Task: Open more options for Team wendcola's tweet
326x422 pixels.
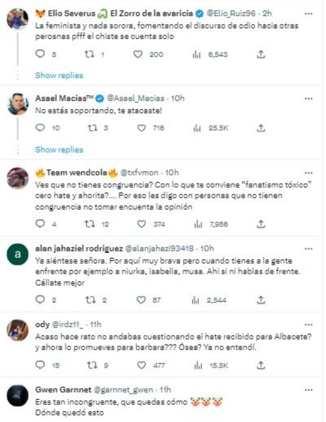Action: point(309,173)
